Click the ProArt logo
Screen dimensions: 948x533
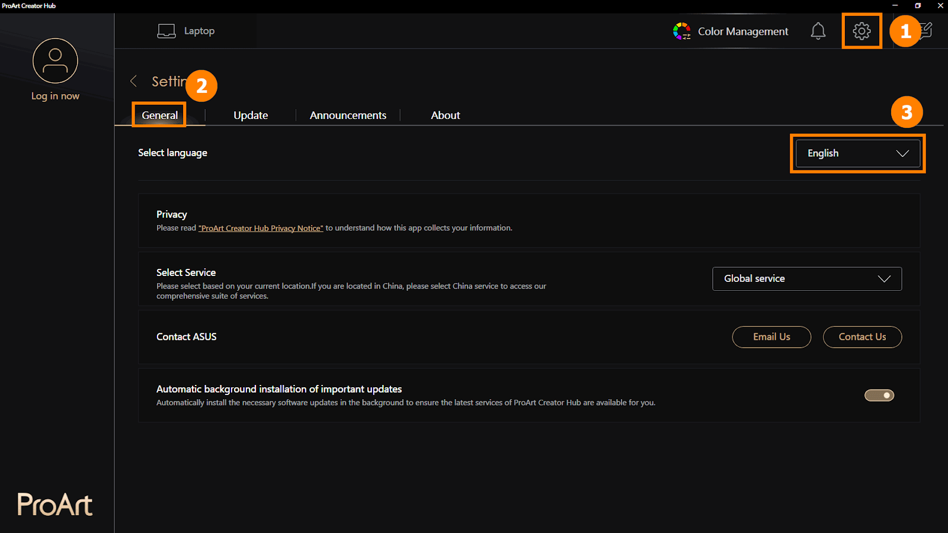pyautogui.click(x=55, y=505)
